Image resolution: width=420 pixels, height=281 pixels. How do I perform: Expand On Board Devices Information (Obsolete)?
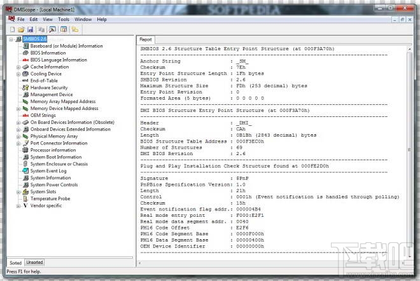(x=18, y=123)
